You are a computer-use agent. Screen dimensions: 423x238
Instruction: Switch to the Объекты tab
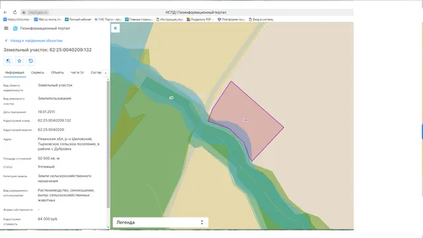tap(58, 73)
